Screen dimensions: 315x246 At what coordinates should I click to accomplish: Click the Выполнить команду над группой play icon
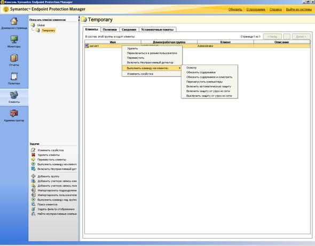click(33, 199)
